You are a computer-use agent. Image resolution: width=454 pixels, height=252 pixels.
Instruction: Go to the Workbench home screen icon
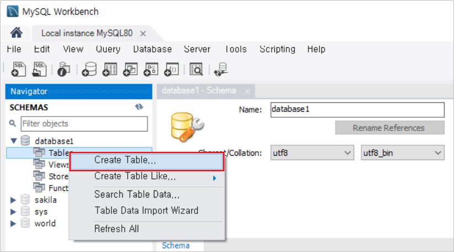(16, 33)
